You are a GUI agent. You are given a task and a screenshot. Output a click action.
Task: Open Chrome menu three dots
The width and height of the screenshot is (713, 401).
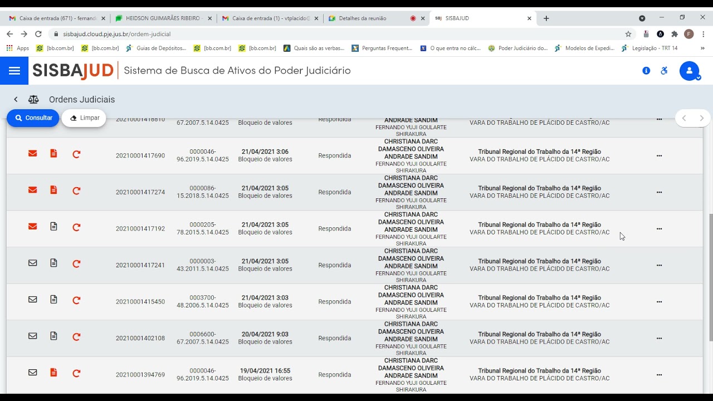pos(703,34)
